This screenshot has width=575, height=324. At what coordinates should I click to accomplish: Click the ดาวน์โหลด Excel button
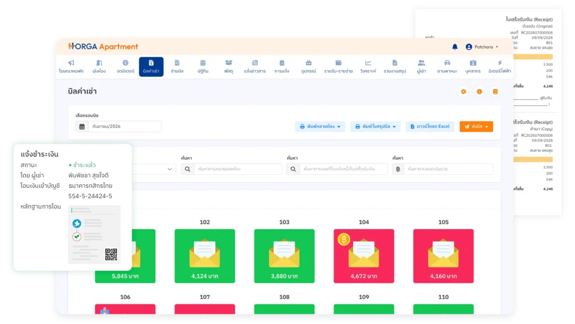click(430, 127)
